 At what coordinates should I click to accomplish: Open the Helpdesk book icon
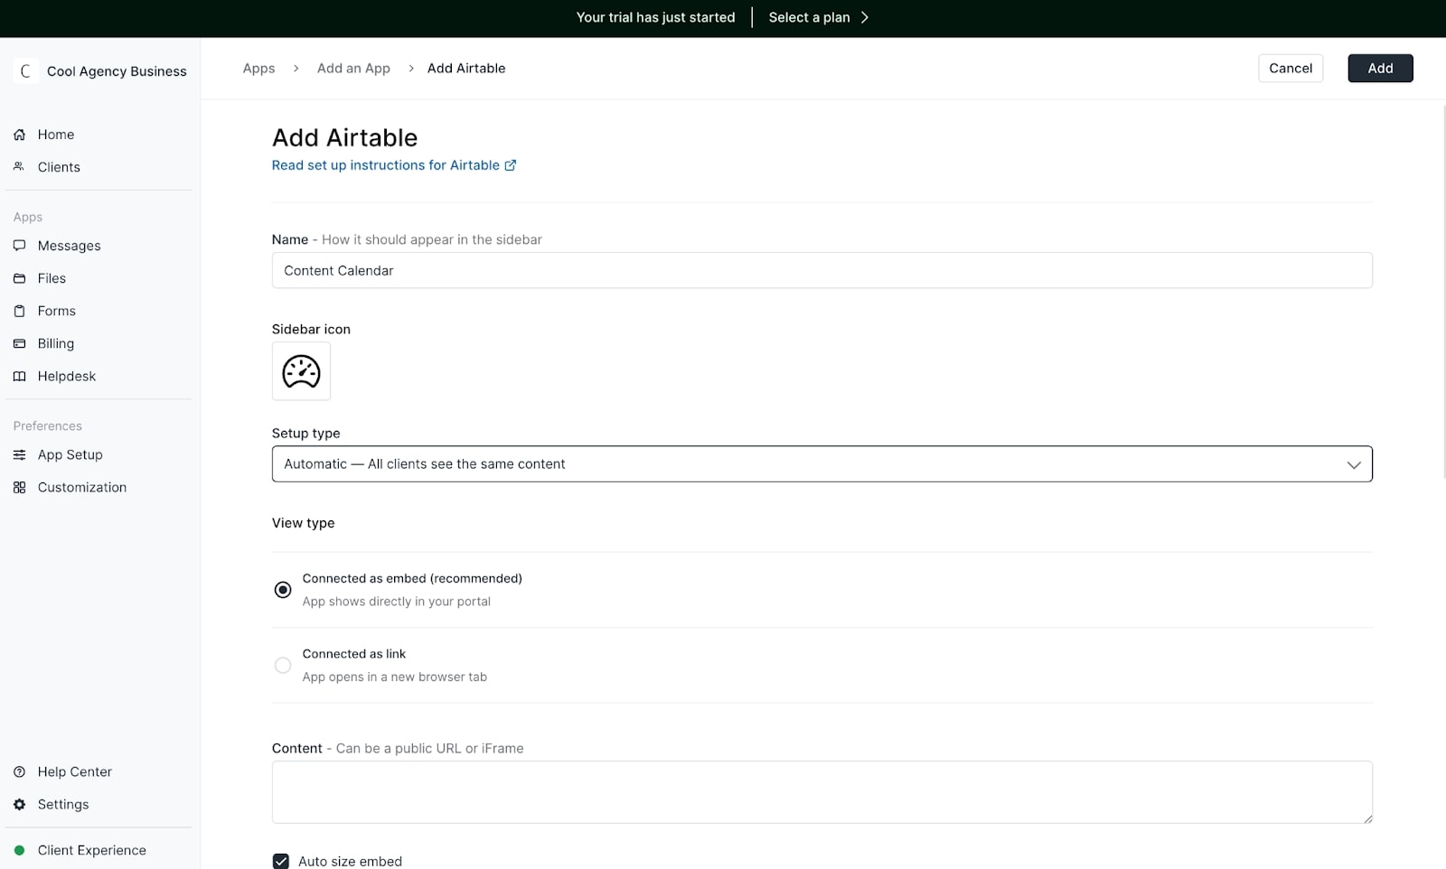click(19, 376)
